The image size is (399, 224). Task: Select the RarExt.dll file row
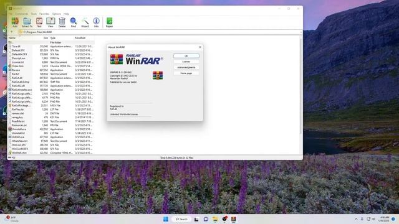tap(51, 78)
